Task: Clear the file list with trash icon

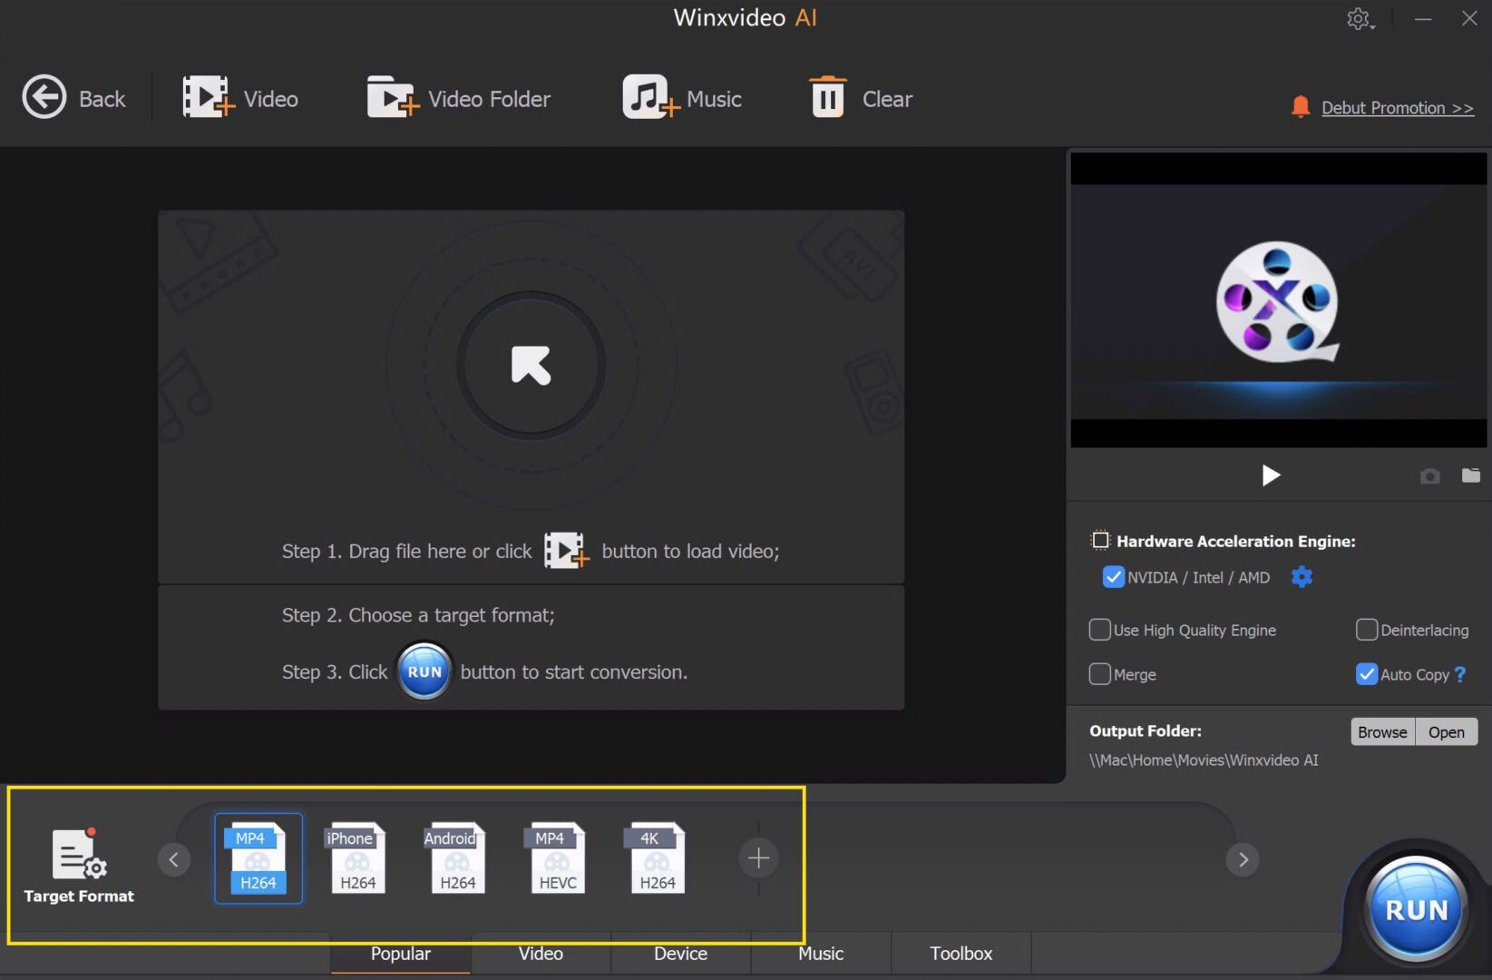Action: coord(827,97)
